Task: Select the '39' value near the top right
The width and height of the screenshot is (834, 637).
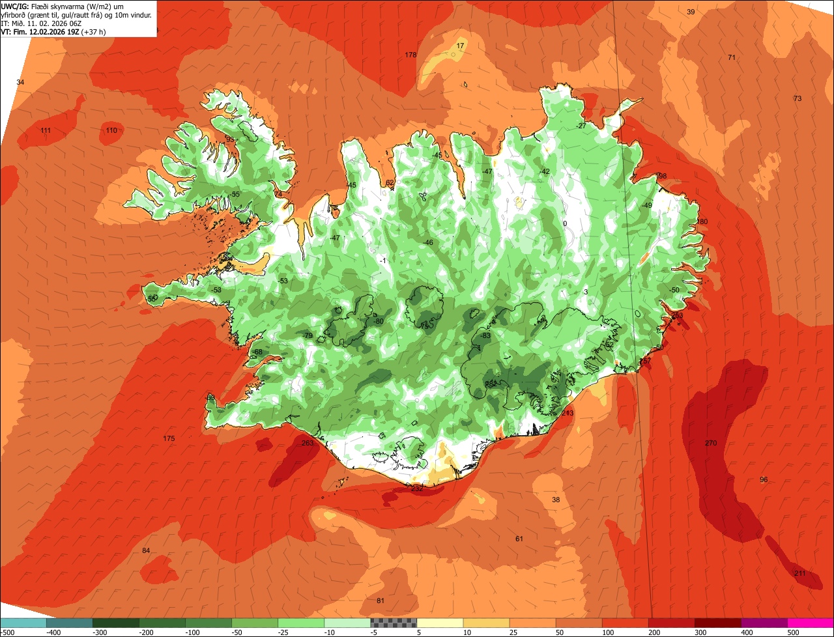Action: (691, 12)
